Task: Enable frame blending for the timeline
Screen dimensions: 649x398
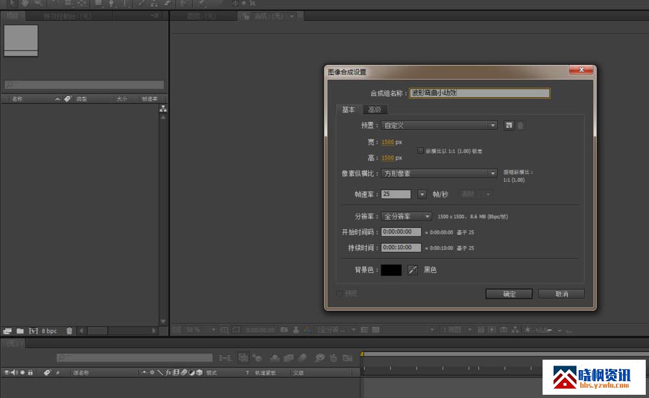Action: [x=289, y=358]
